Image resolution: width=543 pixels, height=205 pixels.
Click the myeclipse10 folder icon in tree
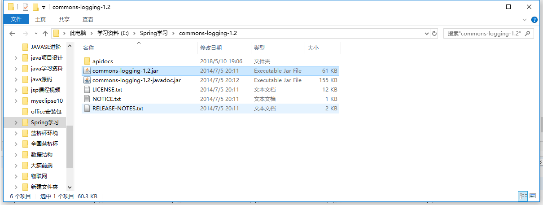tap(25, 101)
